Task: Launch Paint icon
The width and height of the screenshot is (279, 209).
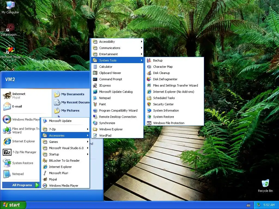Action: (95, 104)
